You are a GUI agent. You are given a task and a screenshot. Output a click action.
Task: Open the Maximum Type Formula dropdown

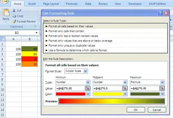(x=162, y=82)
